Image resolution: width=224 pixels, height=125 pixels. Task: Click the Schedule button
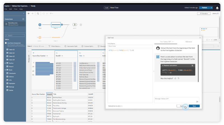[x=204, y=13]
